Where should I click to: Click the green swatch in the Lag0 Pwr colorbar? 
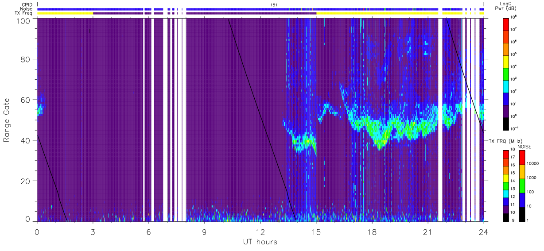coord(506,73)
